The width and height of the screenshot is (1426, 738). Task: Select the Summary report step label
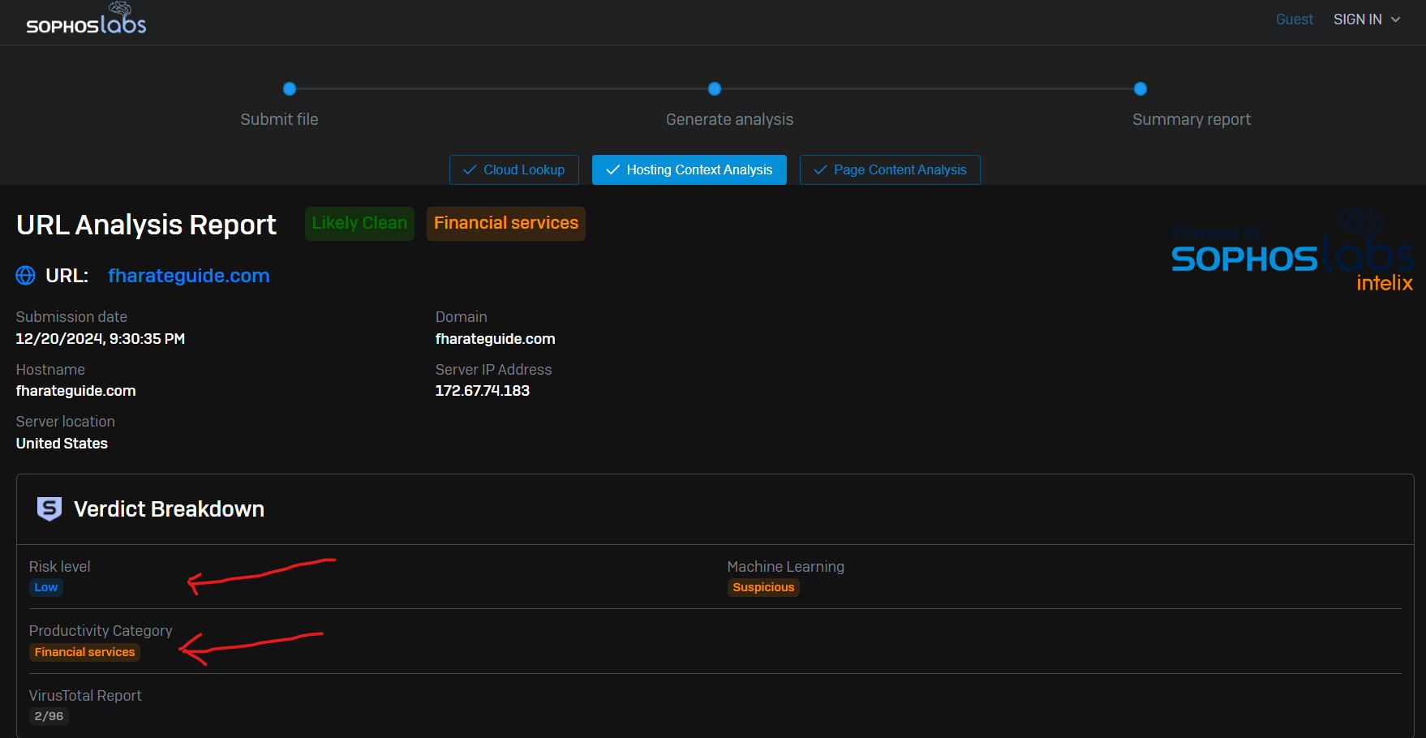1192,119
